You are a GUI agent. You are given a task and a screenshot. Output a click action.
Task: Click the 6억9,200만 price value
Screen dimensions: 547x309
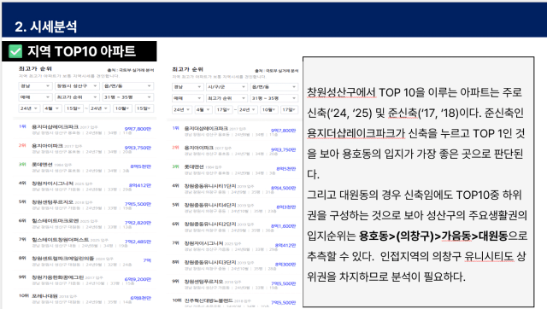coord(138,279)
